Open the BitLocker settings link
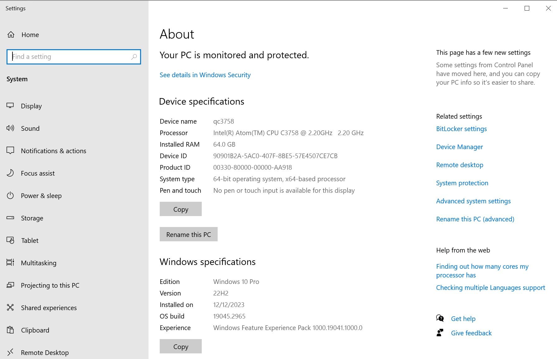This screenshot has width=557, height=359. [461, 129]
